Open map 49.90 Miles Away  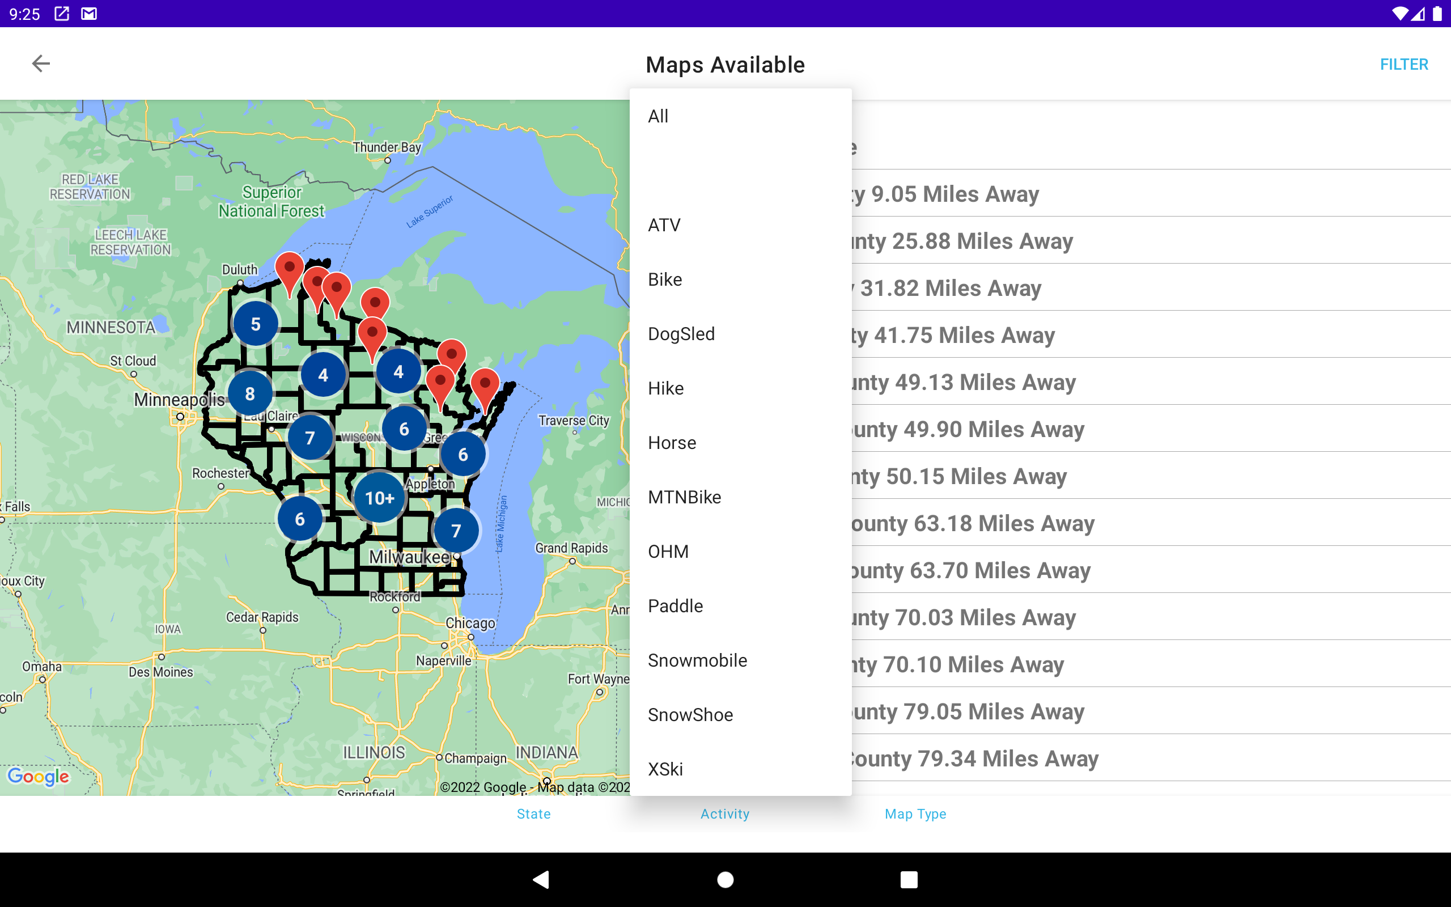click(1151, 429)
